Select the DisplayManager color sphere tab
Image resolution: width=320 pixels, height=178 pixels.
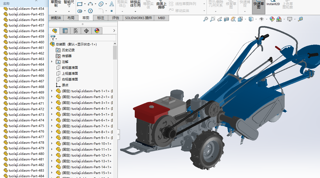click(97, 31)
